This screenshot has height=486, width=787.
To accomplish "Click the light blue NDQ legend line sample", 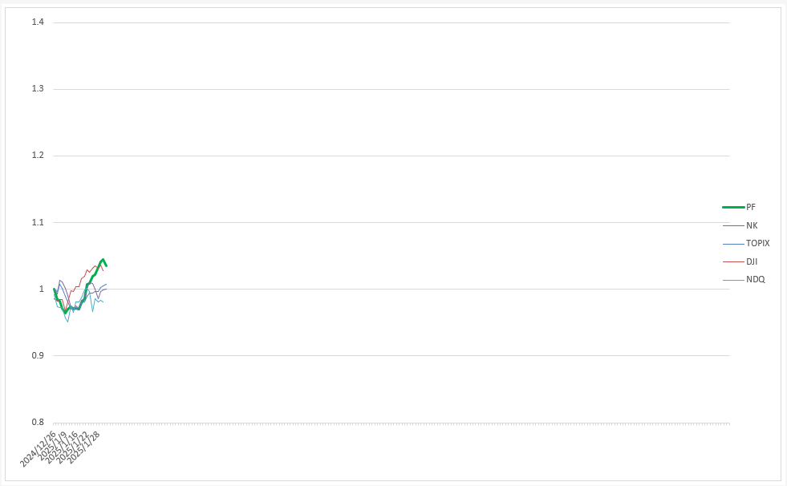I will click(x=733, y=280).
